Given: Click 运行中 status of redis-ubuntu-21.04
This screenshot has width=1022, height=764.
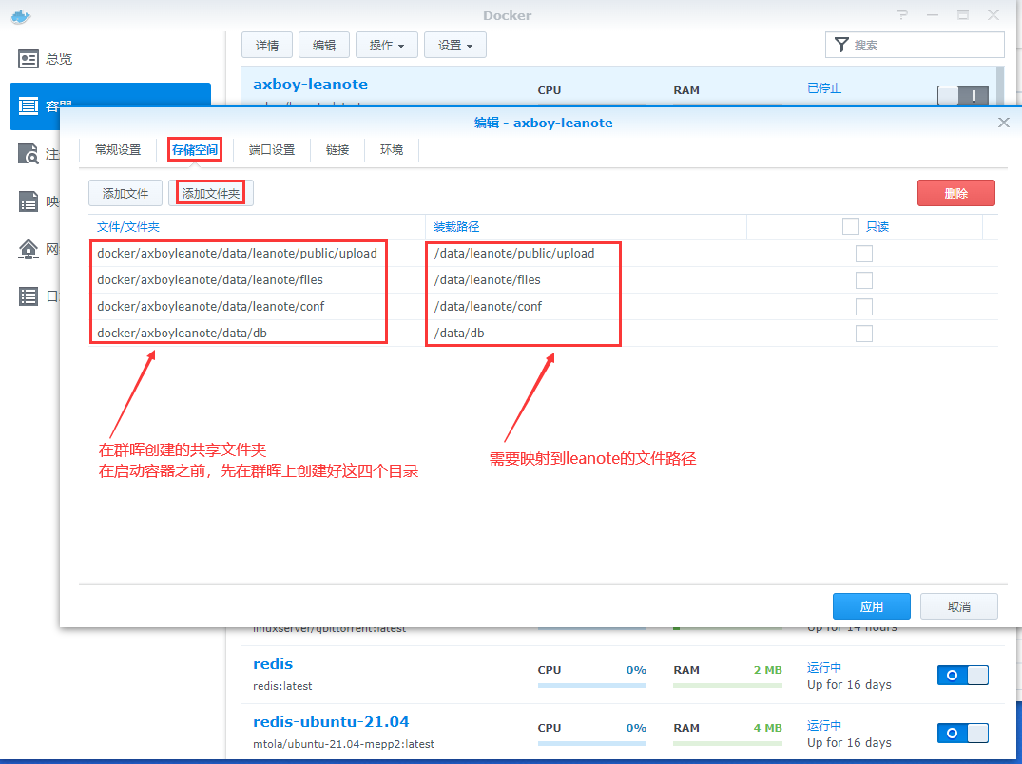Looking at the screenshot, I should [x=824, y=726].
